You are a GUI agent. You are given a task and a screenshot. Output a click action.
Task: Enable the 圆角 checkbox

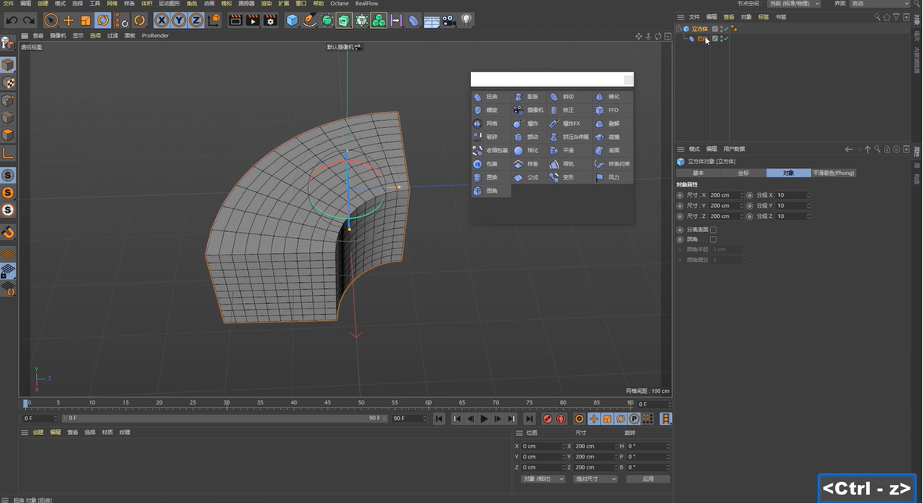pos(713,239)
